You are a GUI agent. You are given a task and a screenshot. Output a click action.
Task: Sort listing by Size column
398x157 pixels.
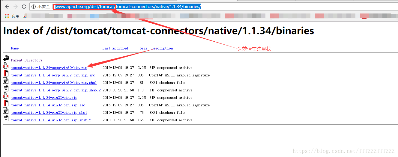143,48
